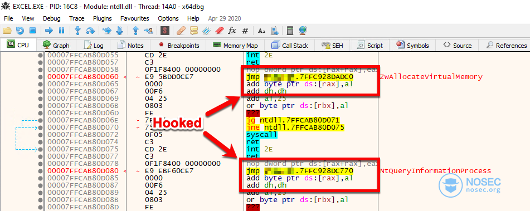
Task: Start trace into from toolbar
Action: point(107,31)
